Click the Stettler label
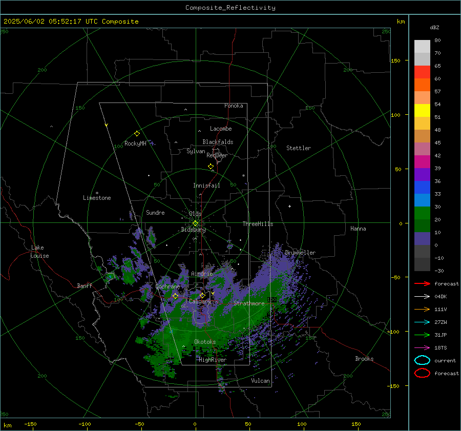Image resolution: width=461 pixels, height=431 pixels. coord(299,148)
